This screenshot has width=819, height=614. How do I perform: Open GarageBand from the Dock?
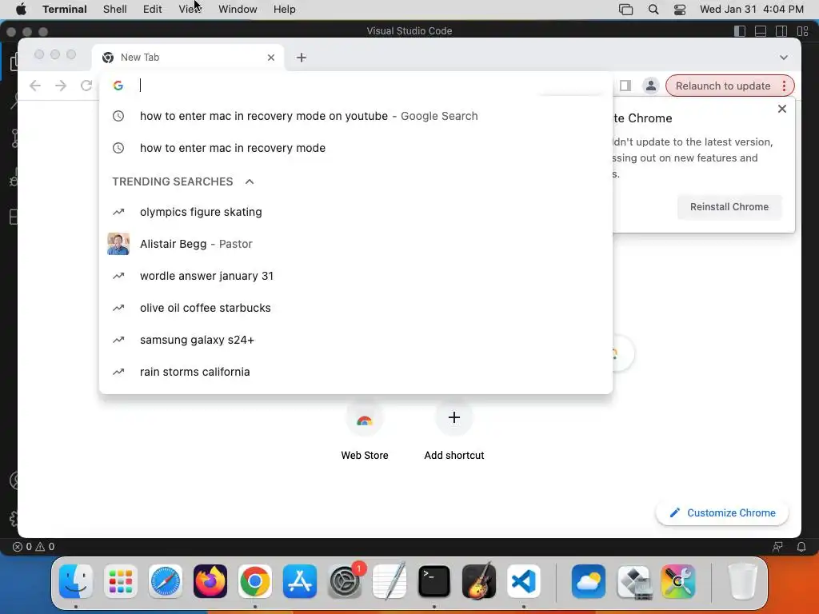pyautogui.click(x=479, y=581)
